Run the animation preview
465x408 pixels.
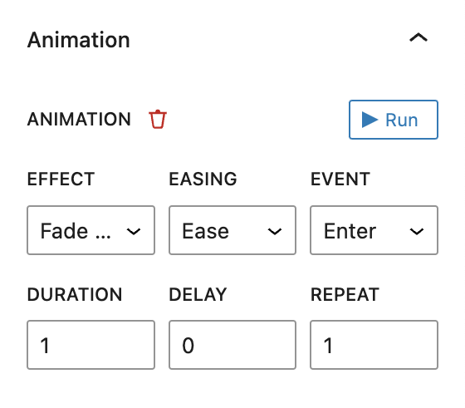(x=394, y=120)
